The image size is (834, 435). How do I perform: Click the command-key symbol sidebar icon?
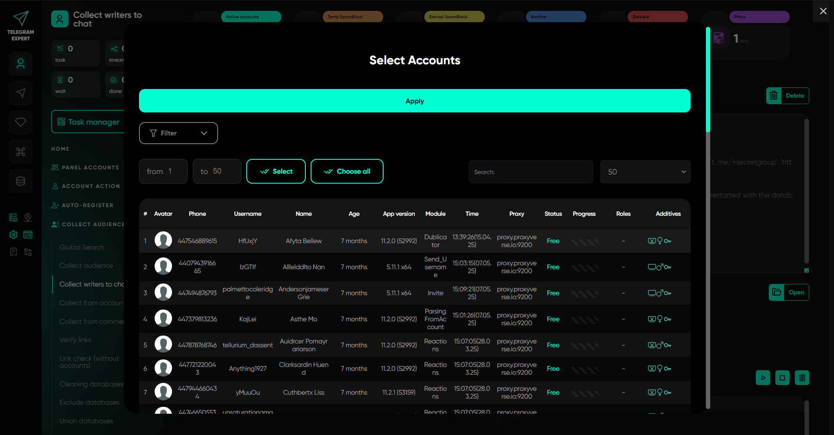pos(21,152)
